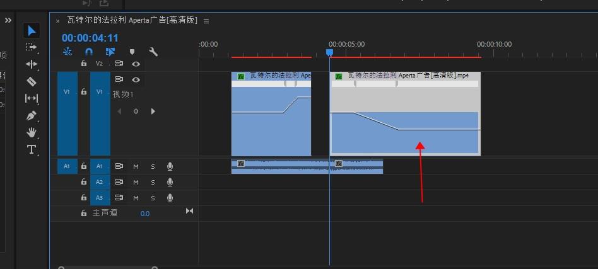Screen dimensions: 598x269
Task: Toggle lock on track A2
Action: tap(84, 182)
